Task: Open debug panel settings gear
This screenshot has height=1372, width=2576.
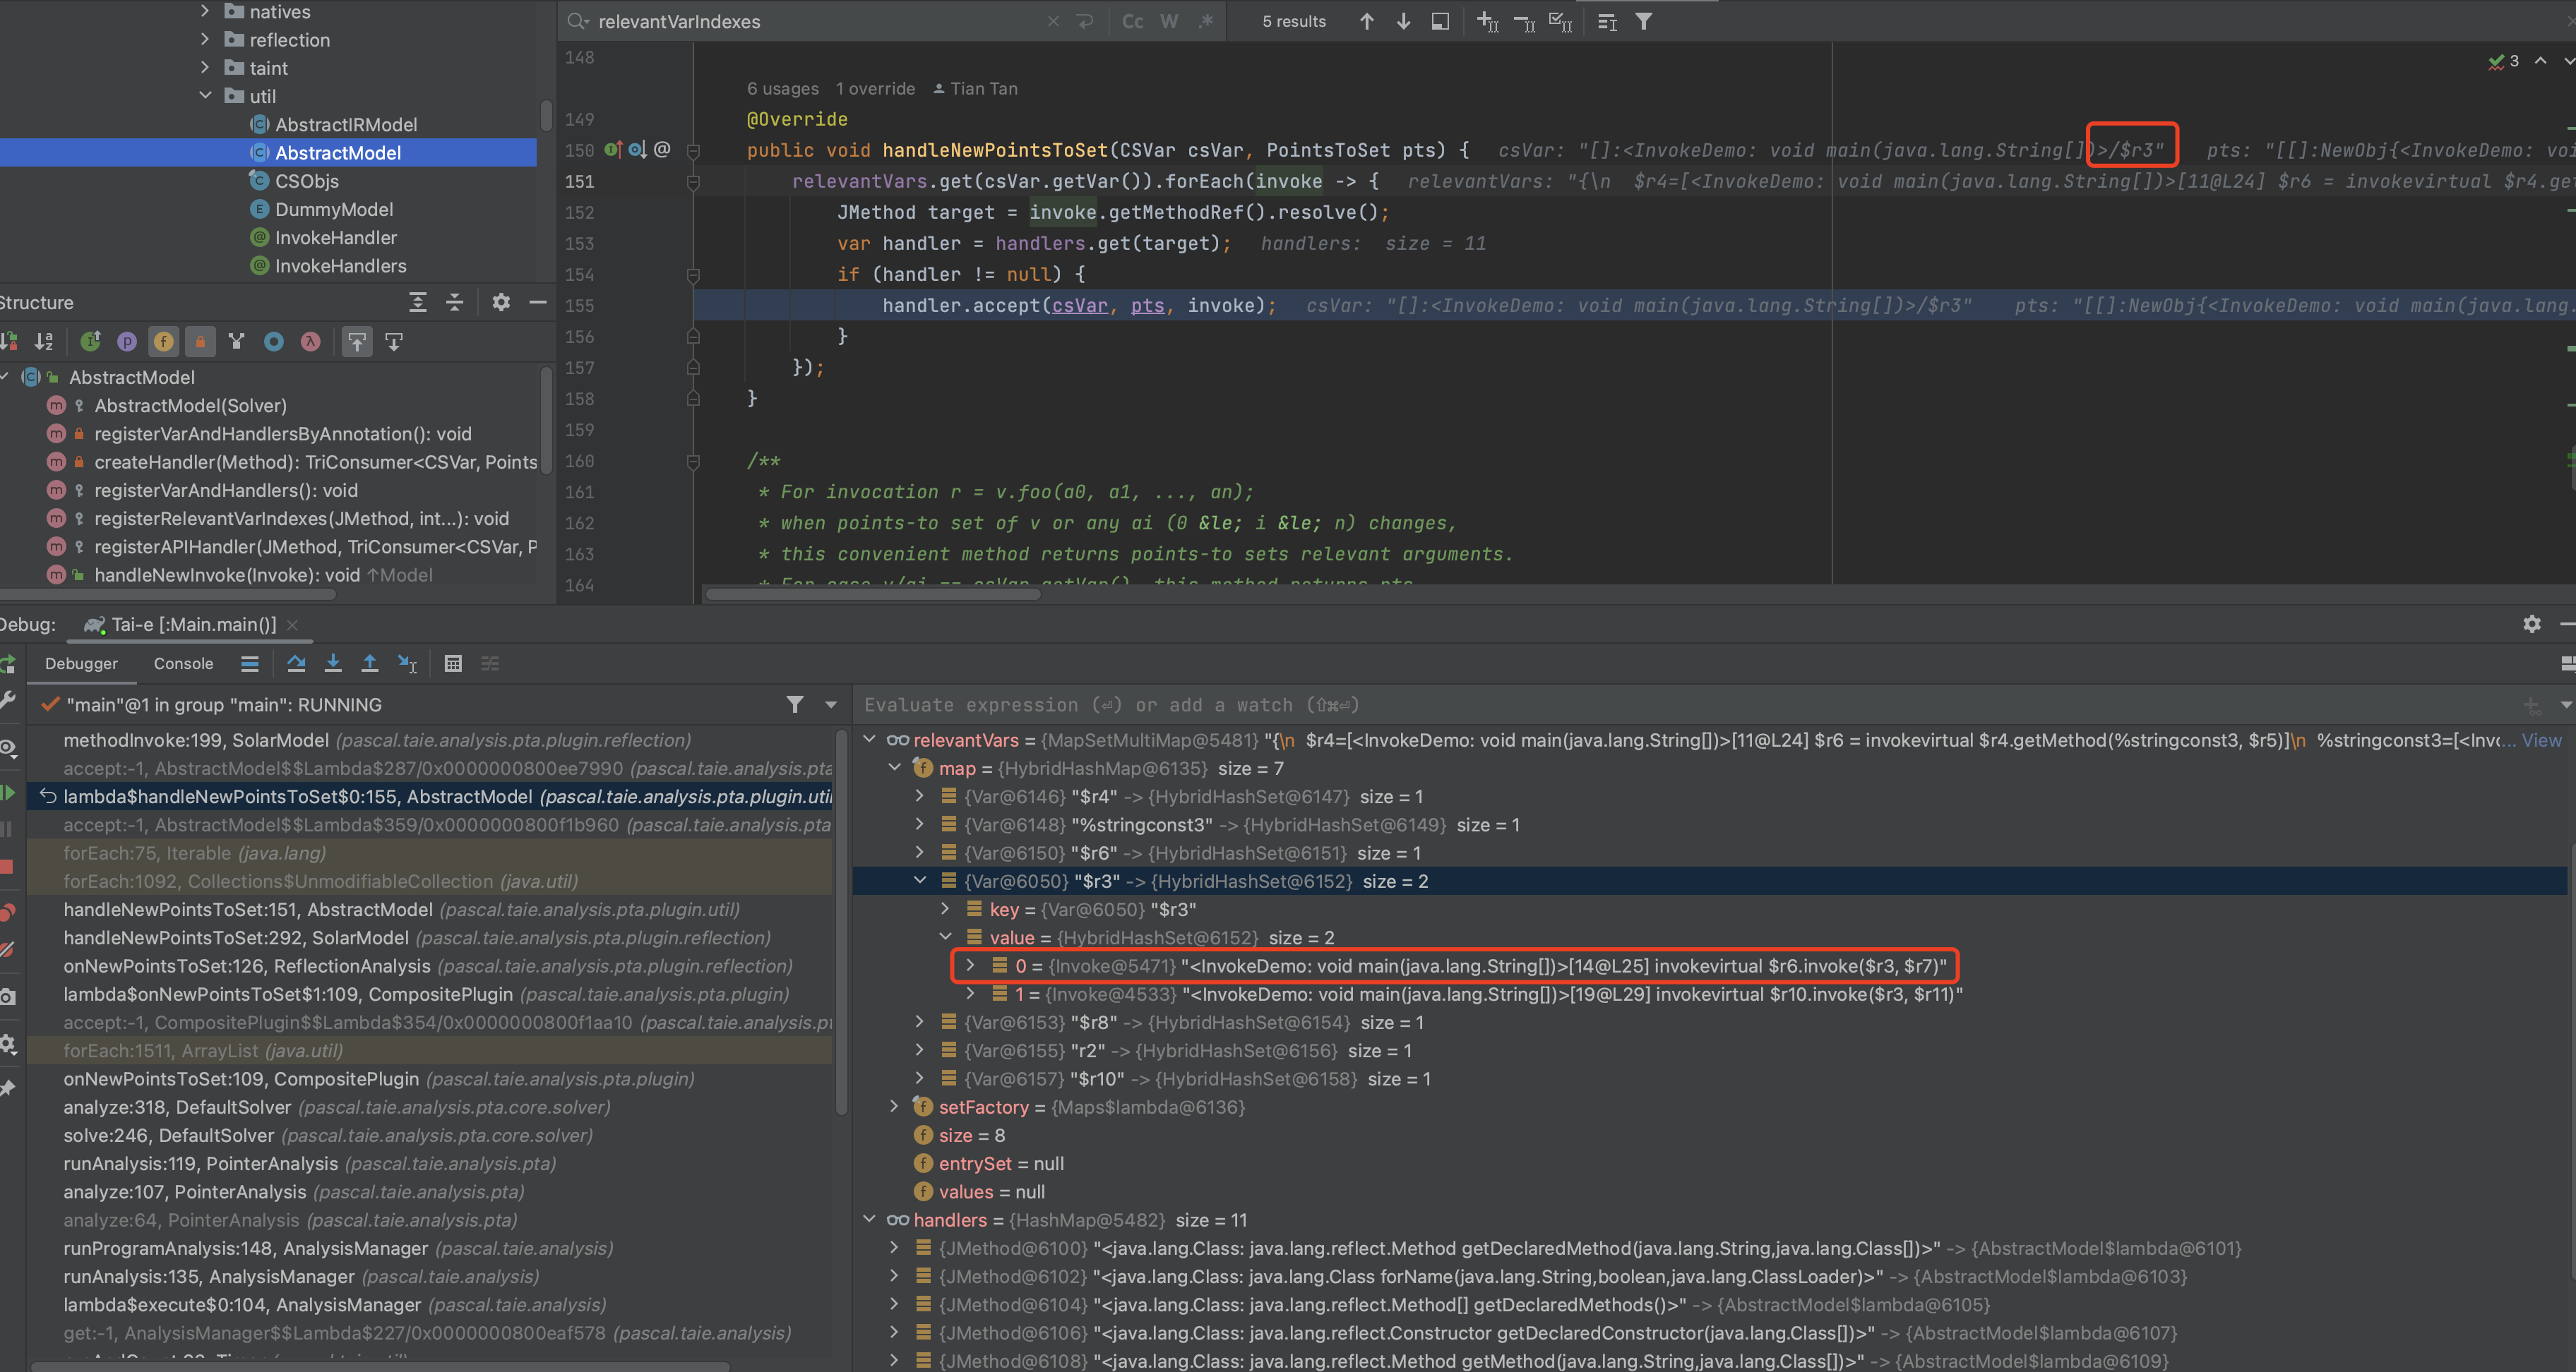Action: (2531, 625)
